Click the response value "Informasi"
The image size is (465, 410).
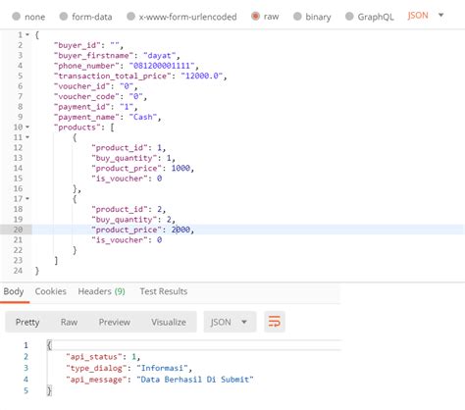pos(162,368)
